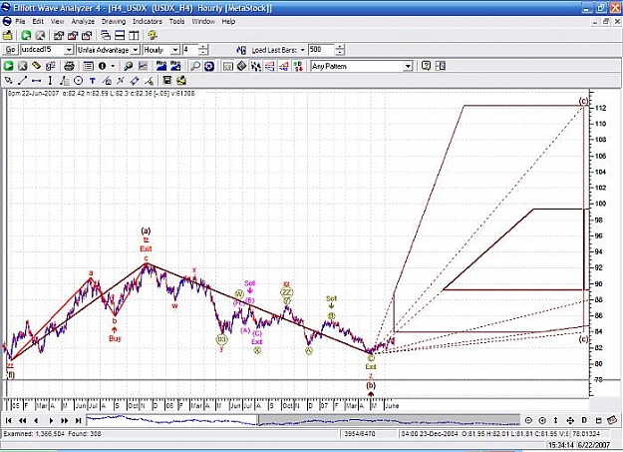The width and height of the screenshot is (623, 452).
Task: Open the Drawing menu
Action: click(114, 22)
